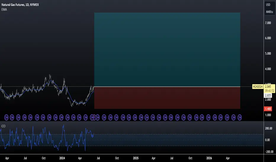Click the 6.000 price scale value
The width and height of the screenshot is (276, 162).
click(268, 38)
